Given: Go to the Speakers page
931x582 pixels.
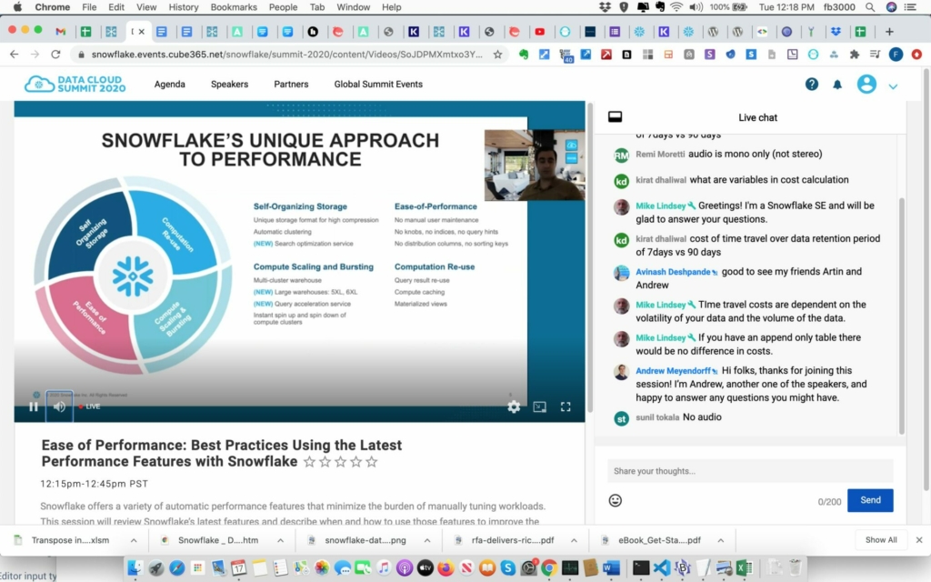Looking at the screenshot, I should coord(229,85).
